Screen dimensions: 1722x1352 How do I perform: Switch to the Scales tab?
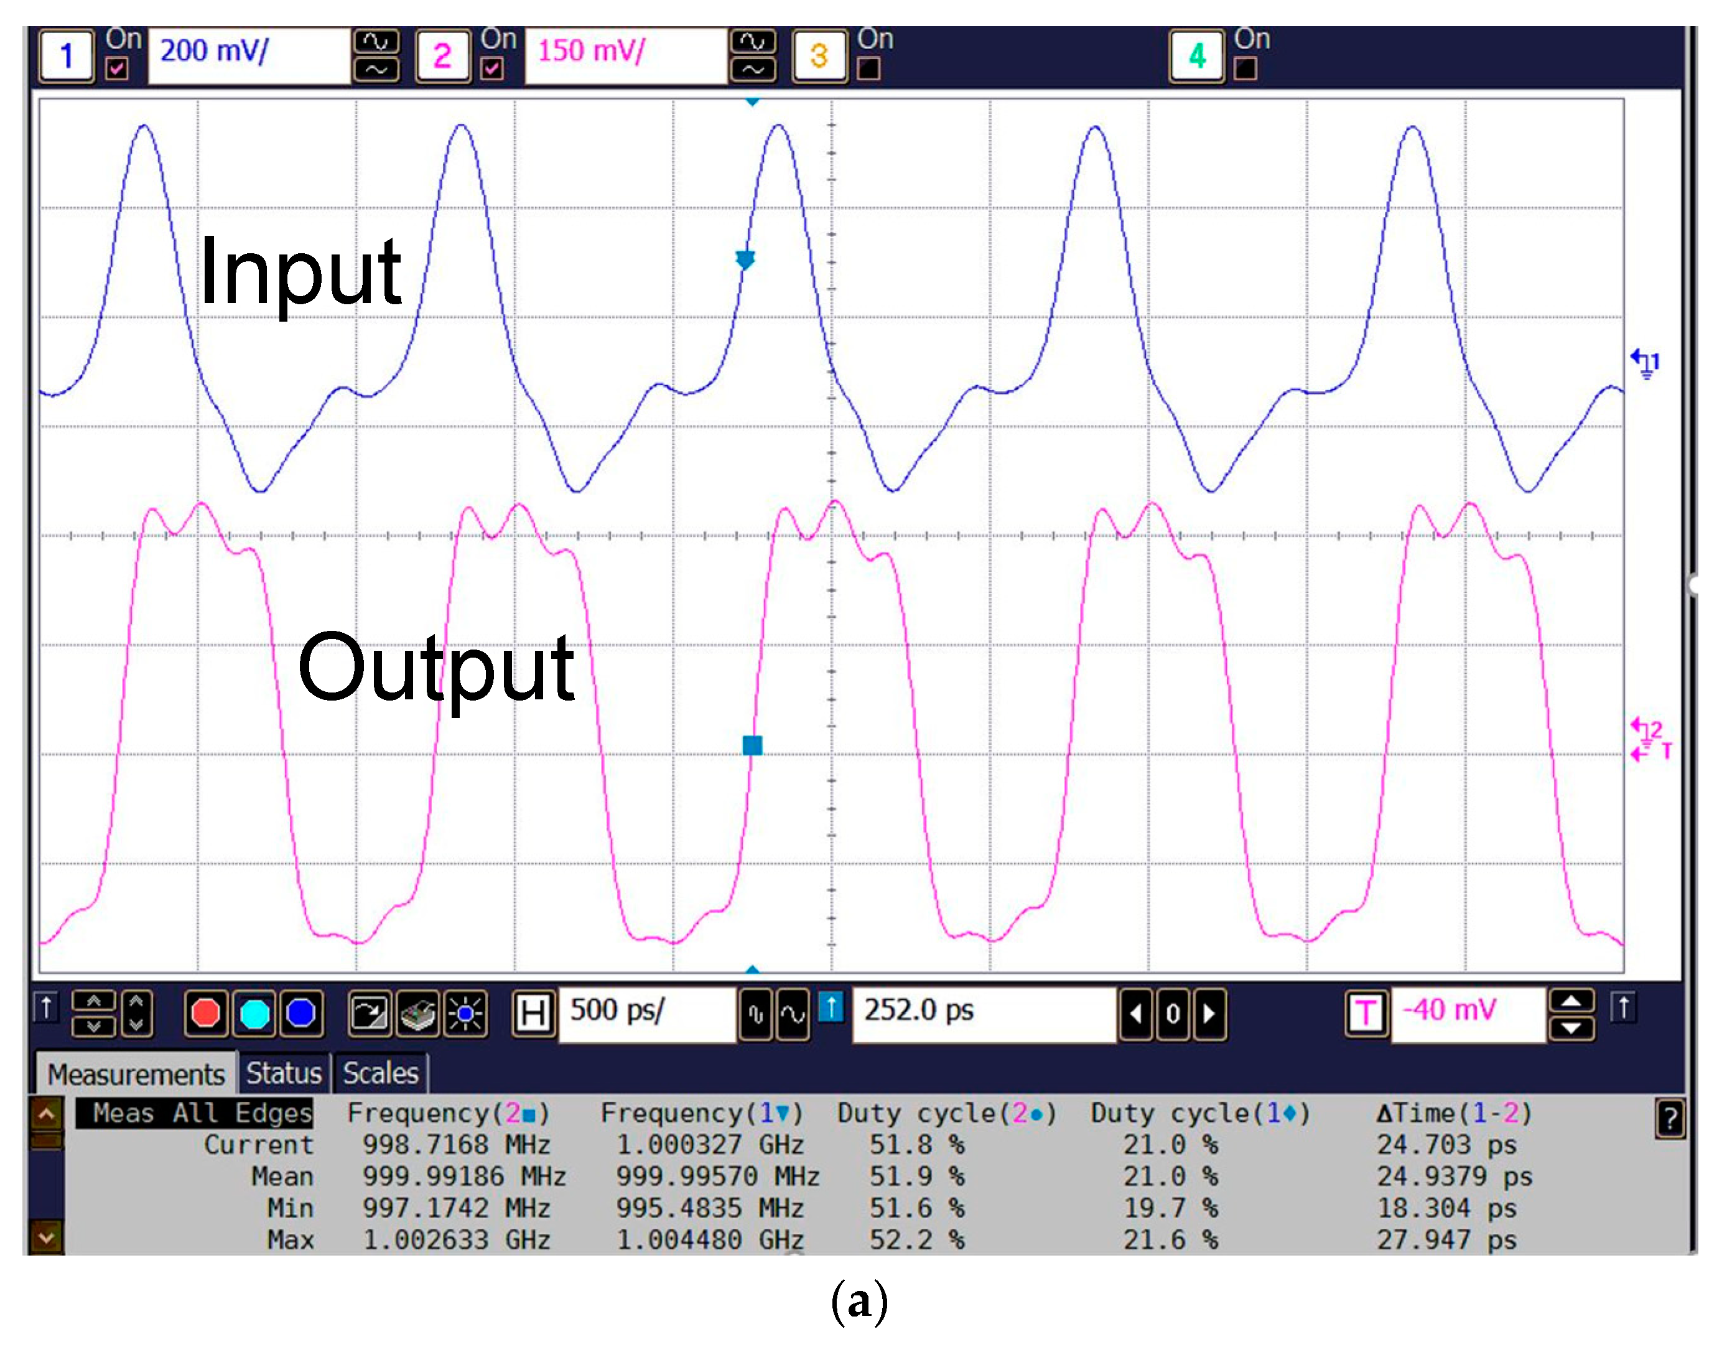(378, 1073)
